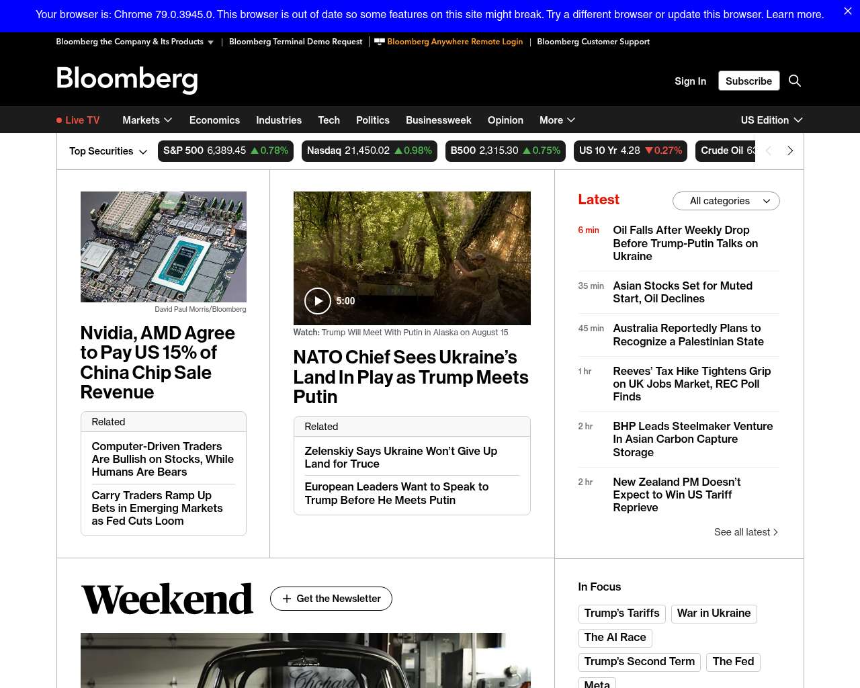Open the Nvidia, AMD China chip headline
This screenshot has width=860, height=688.
pyautogui.click(x=157, y=362)
